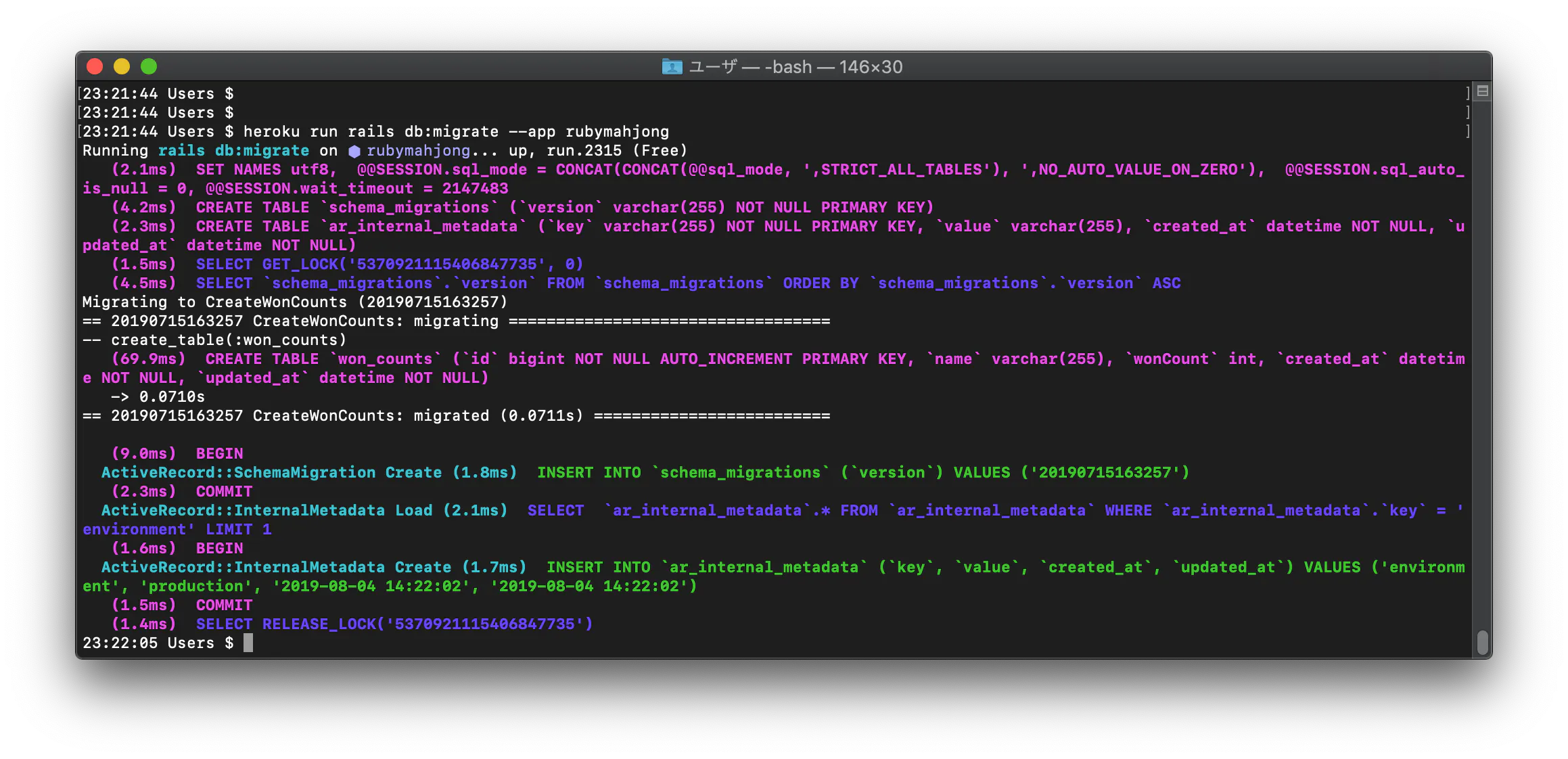Click the 'create_table(:won_counts)' output line
Screen dimensions: 1568x759
tap(228, 340)
